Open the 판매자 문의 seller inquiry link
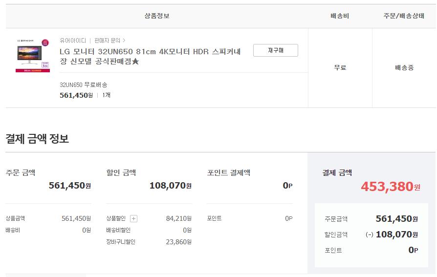Viewport: 437px width, 277px height. click(x=108, y=41)
